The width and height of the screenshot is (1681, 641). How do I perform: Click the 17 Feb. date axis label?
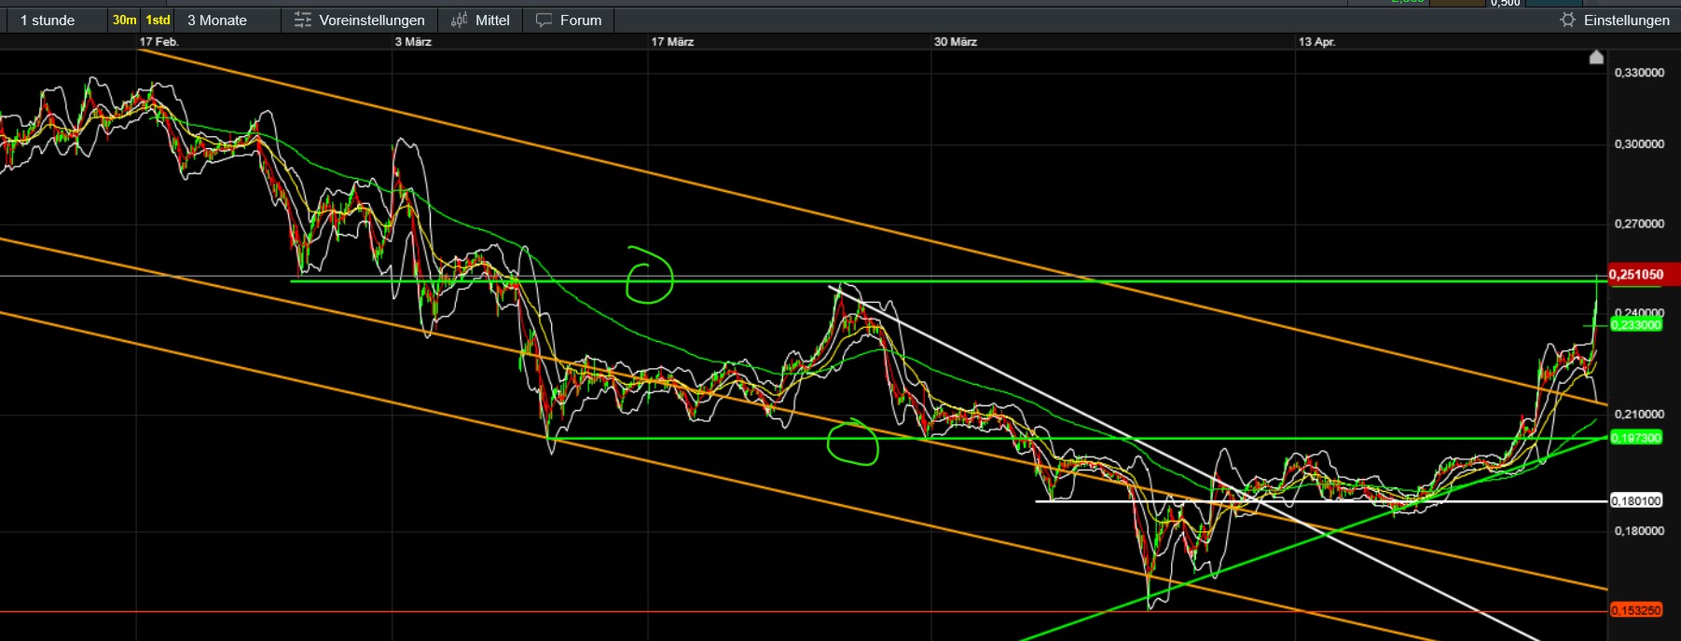(x=159, y=42)
